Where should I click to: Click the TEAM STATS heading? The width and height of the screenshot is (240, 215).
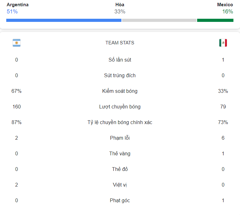120,43
